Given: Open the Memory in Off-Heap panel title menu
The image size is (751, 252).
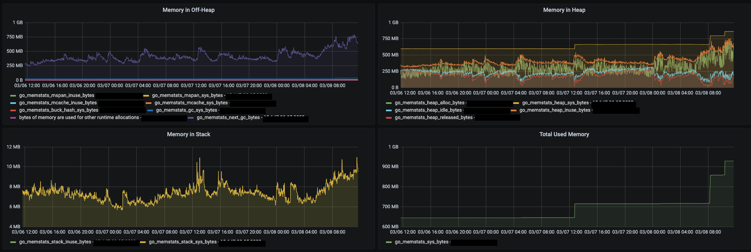Looking at the screenshot, I should tap(188, 10).
